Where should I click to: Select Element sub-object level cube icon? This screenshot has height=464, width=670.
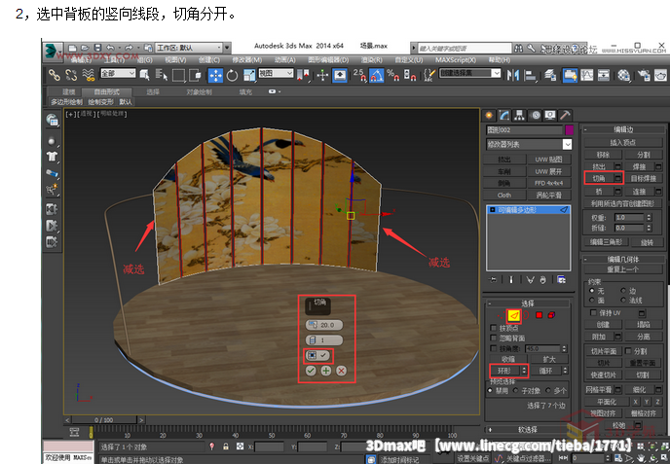[x=551, y=315]
